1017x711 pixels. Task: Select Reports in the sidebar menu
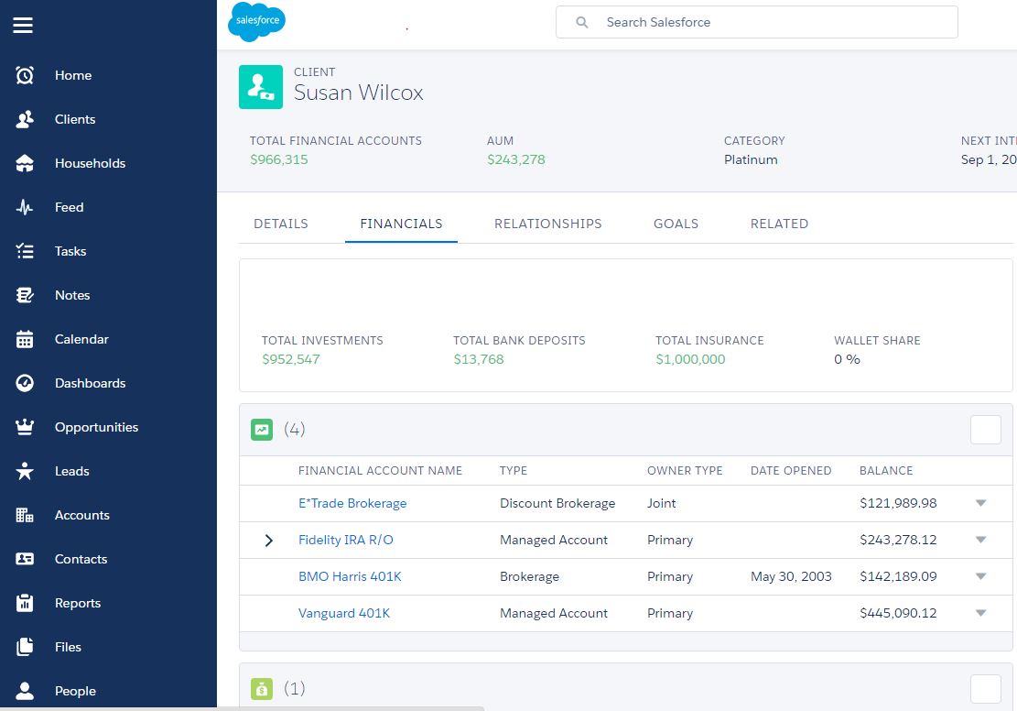pos(77,603)
